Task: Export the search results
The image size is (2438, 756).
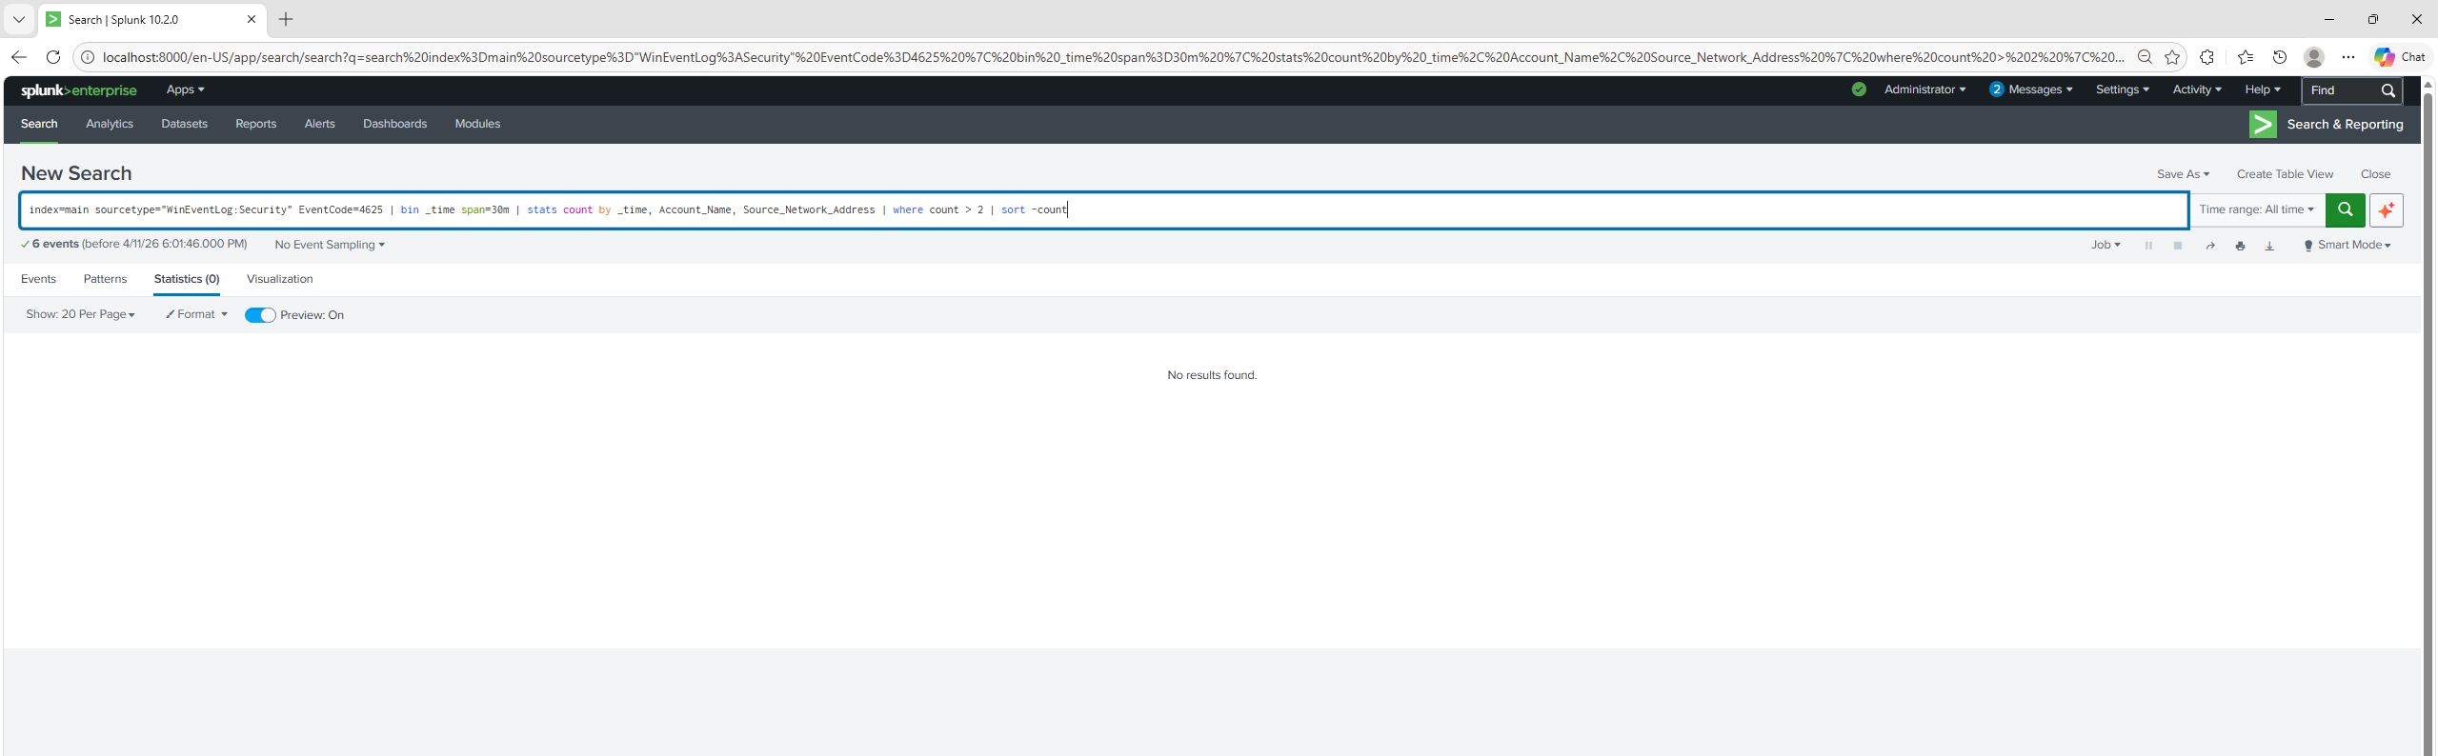Action: [2269, 246]
